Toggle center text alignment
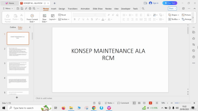 coord(128,19)
